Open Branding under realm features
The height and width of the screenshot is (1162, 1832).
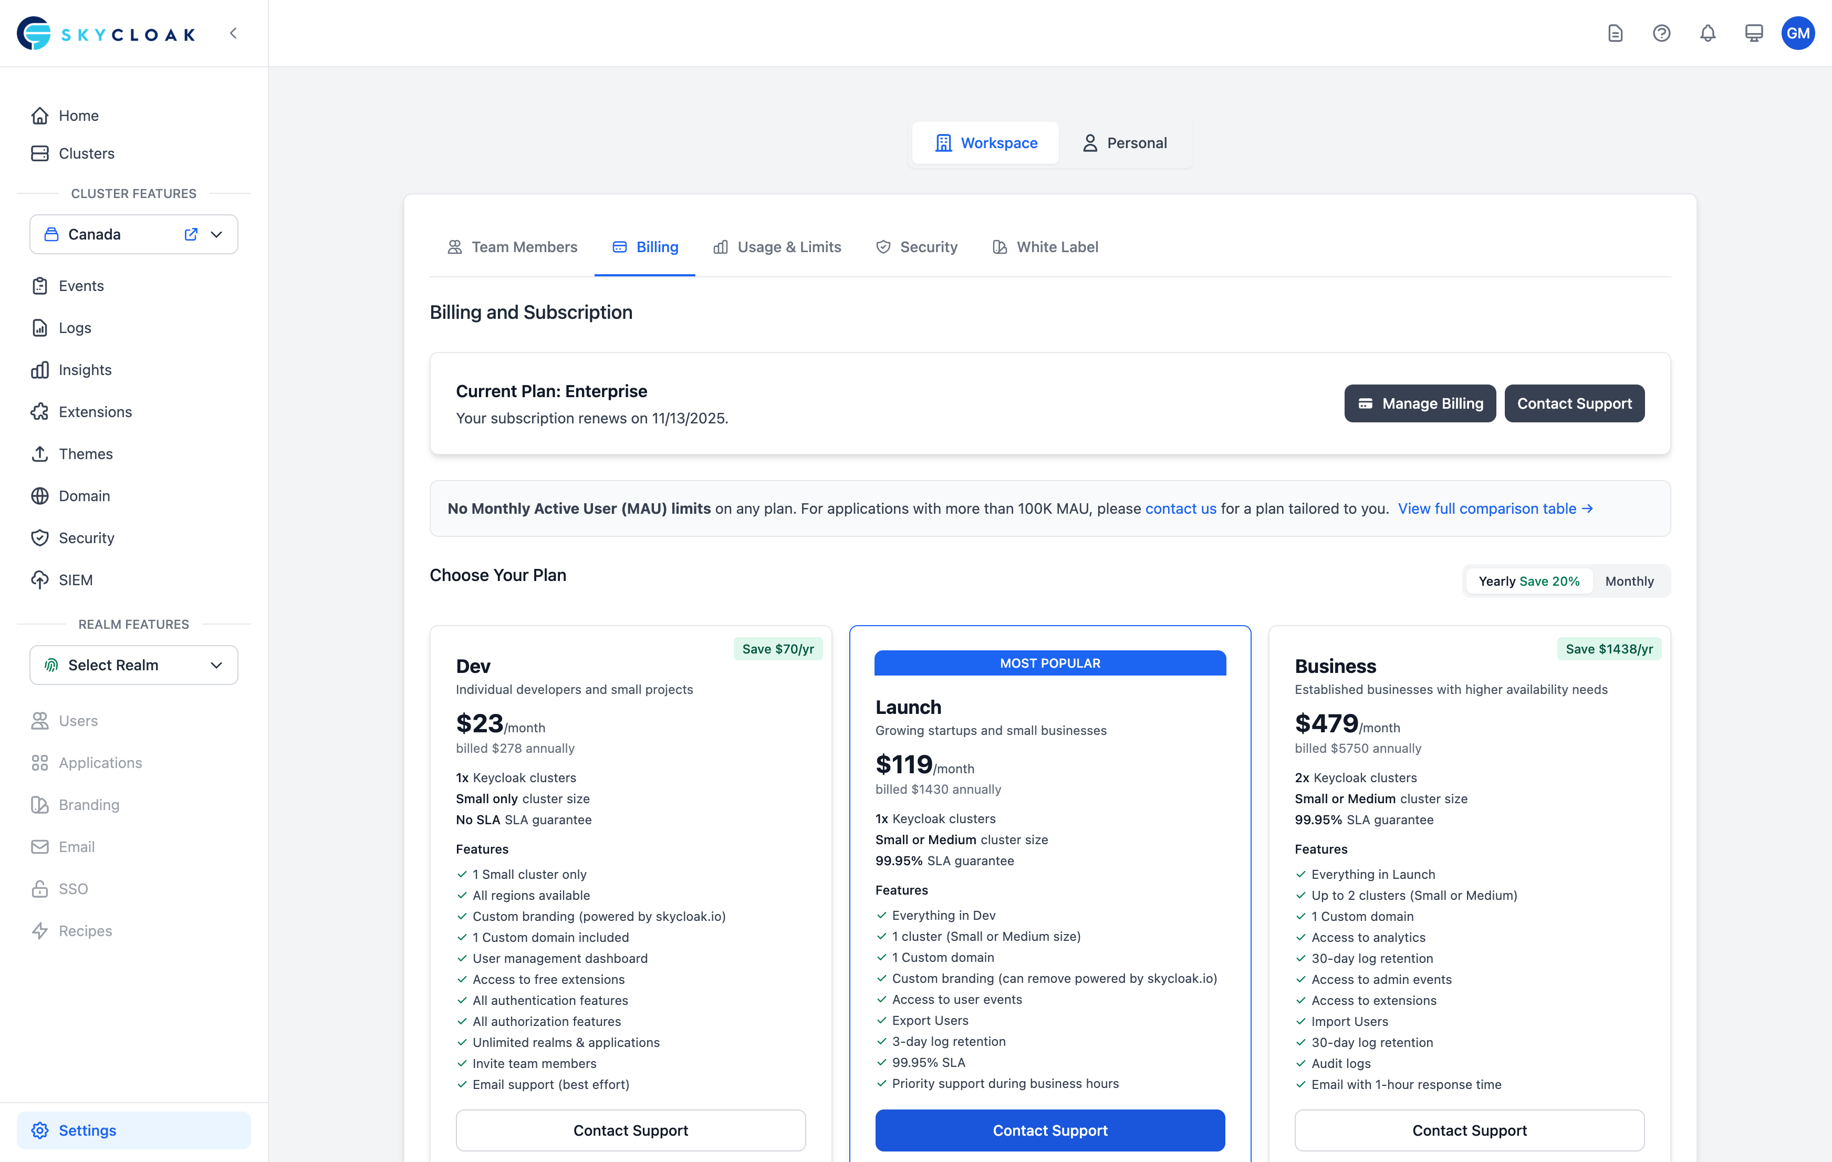(x=89, y=804)
